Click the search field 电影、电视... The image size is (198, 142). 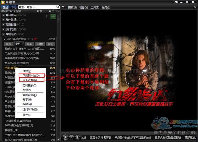[x=37, y=7]
